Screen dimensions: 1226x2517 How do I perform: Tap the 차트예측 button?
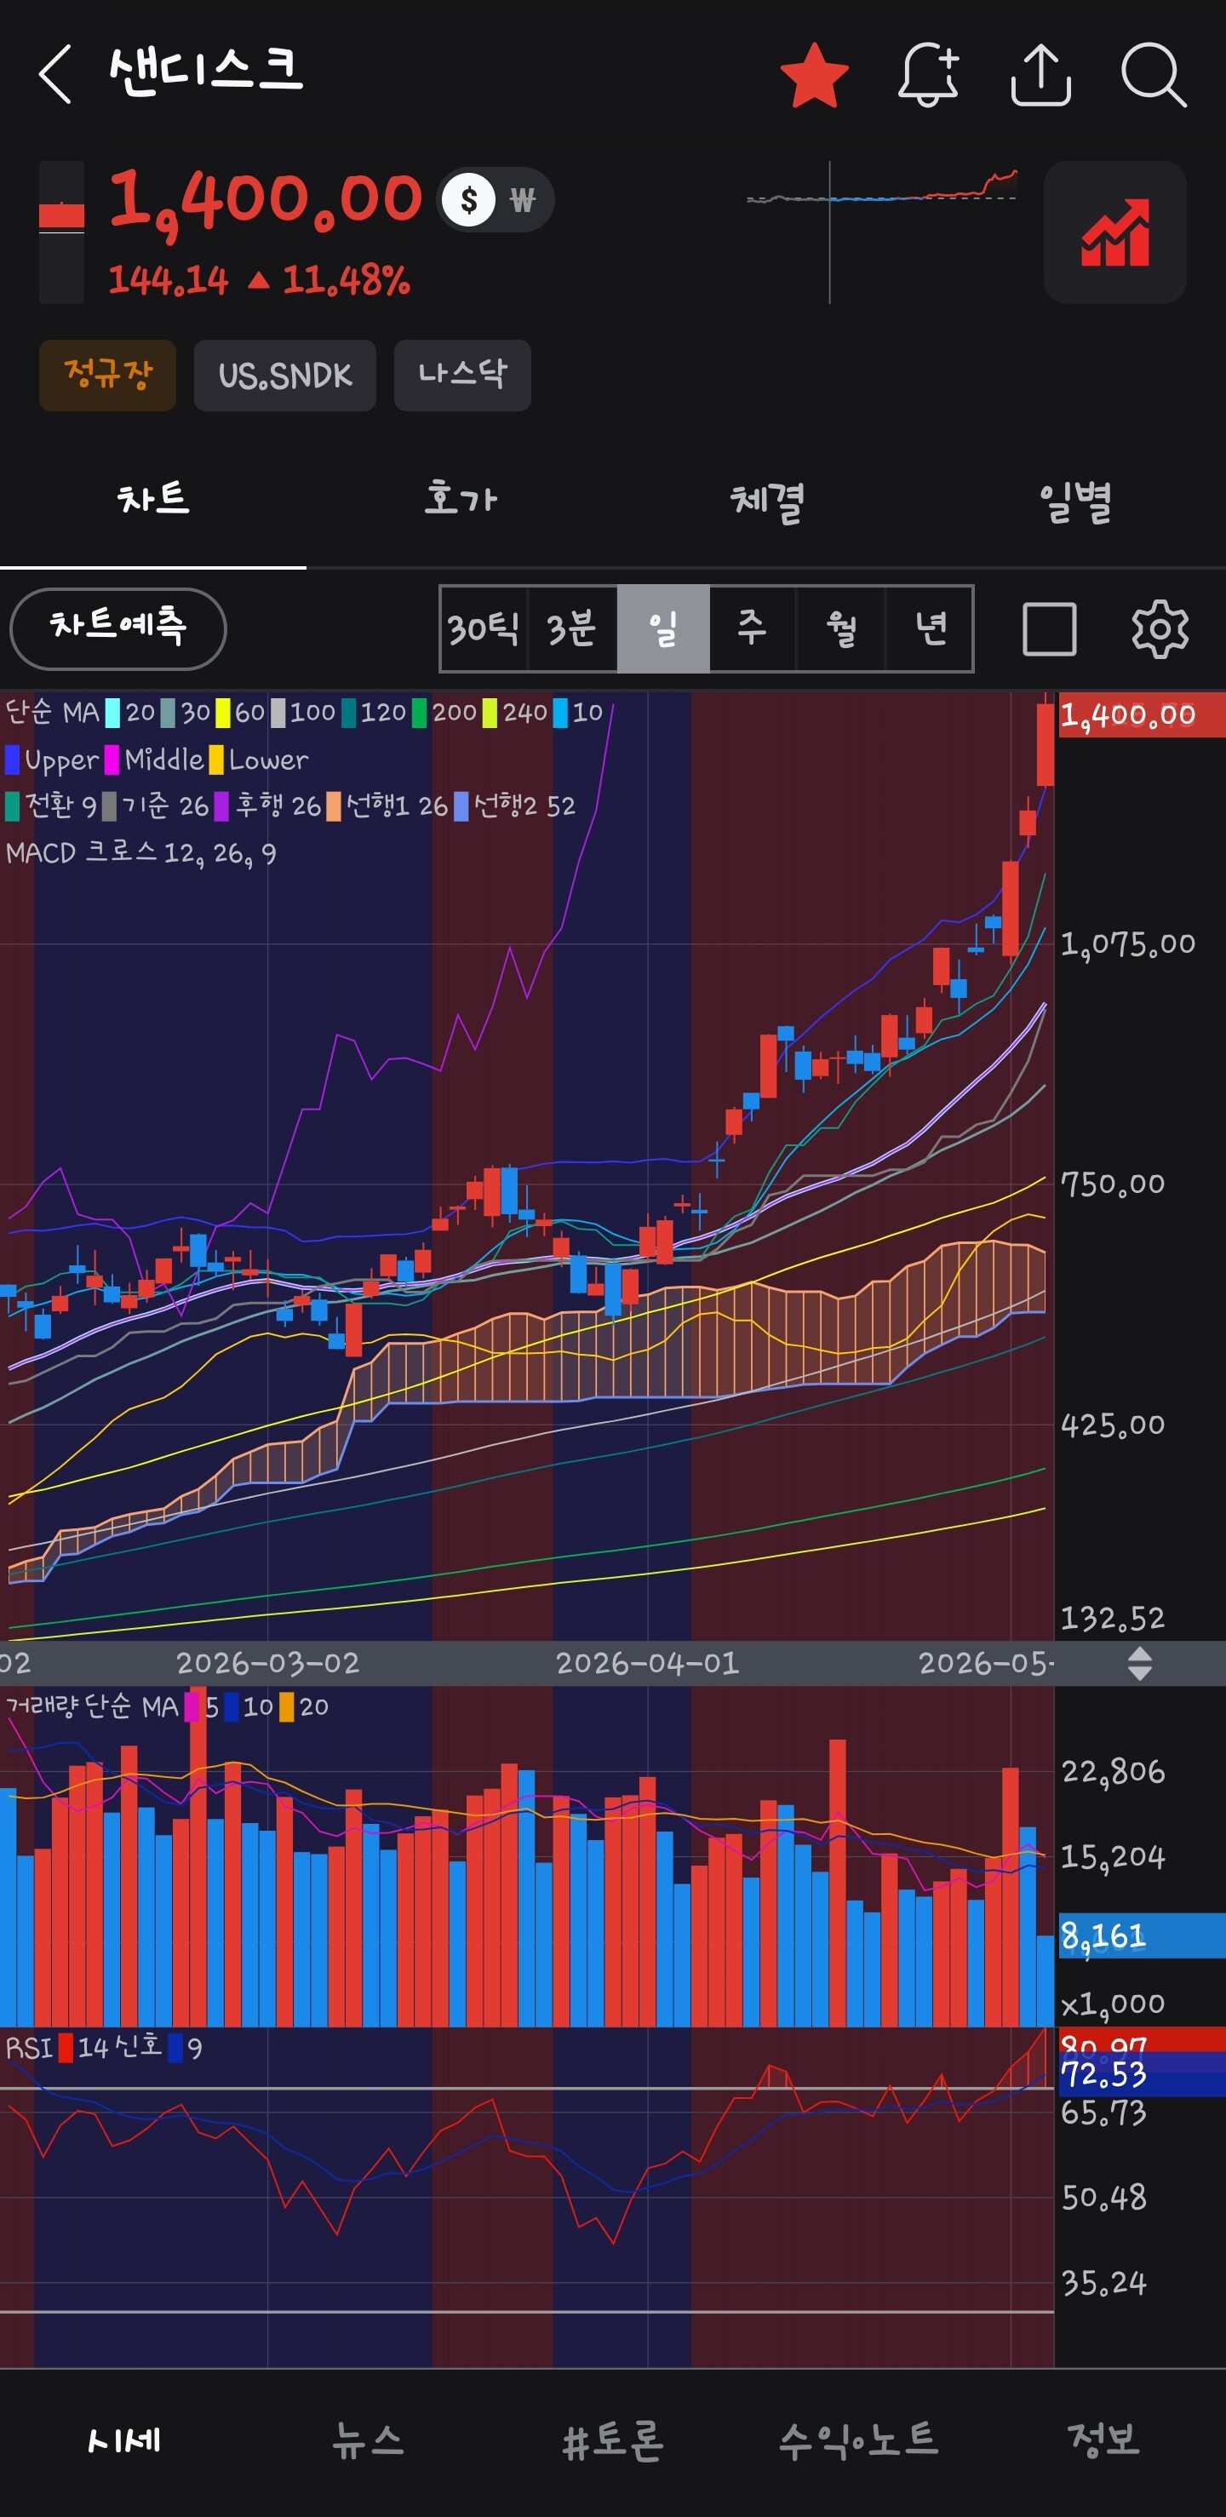tap(118, 628)
